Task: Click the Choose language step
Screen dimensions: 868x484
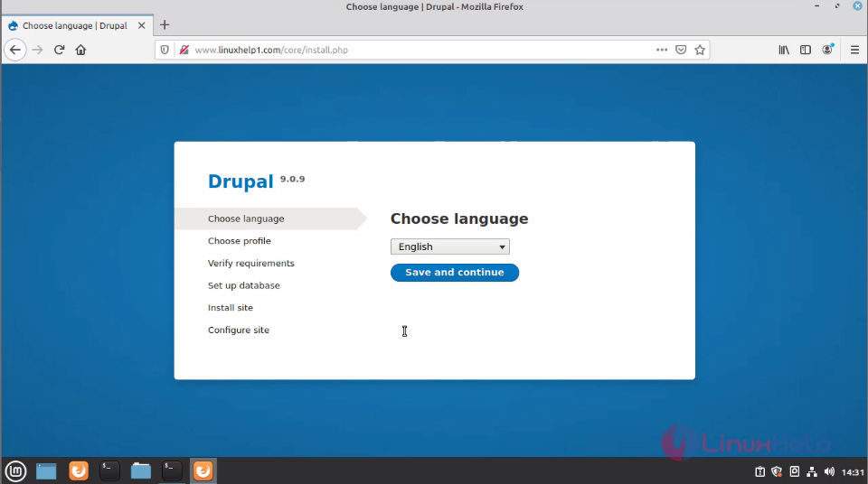Action: pos(246,219)
